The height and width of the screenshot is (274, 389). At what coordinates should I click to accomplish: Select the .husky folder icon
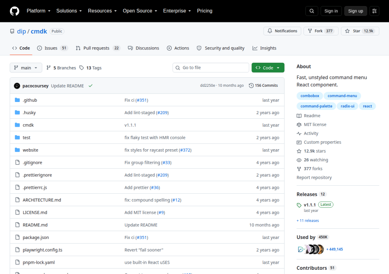(x=17, y=112)
